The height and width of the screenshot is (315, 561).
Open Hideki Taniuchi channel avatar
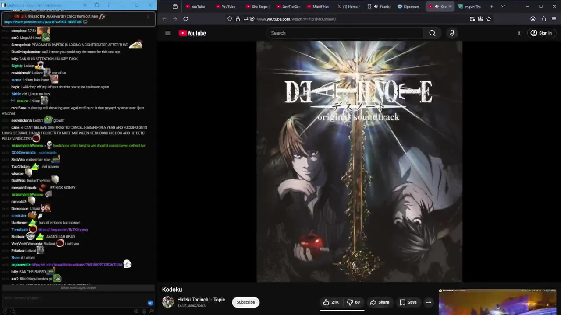pyautogui.click(x=168, y=302)
